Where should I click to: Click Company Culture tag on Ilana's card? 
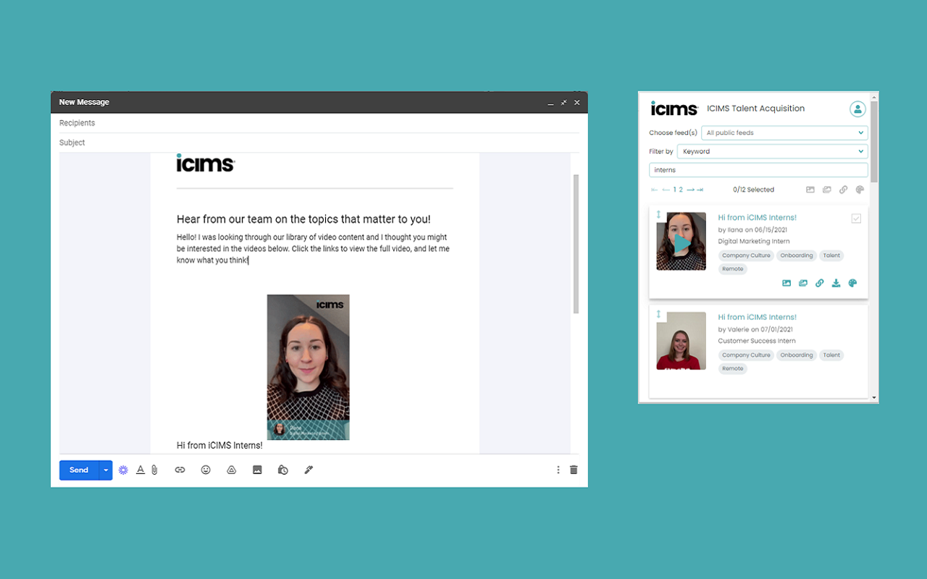click(x=746, y=255)
